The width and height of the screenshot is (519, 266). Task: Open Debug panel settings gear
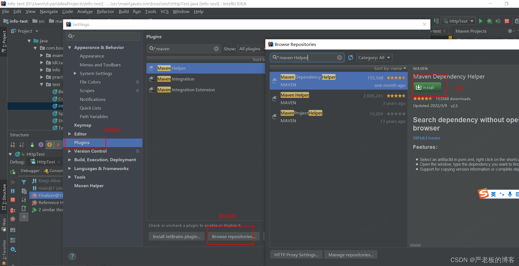point(13,249)
